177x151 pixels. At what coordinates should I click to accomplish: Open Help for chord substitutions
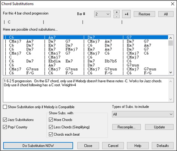[138, 145]
